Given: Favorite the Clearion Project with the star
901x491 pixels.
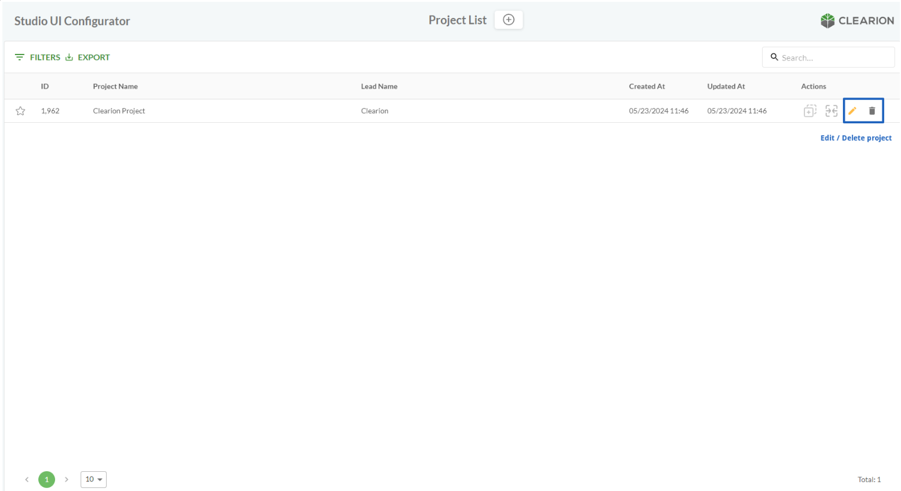Looking at the screenshot, I should point(20,111).
